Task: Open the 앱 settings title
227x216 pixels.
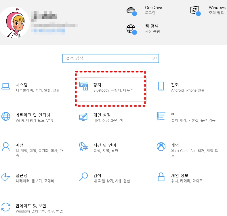Action: pyautogui.click(x=173, y=115)
